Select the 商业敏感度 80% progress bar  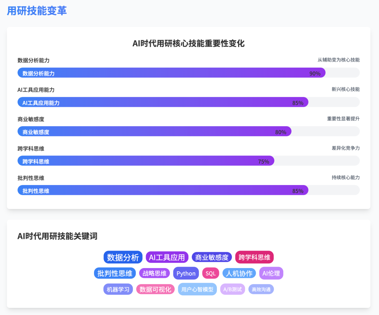pyautogui.click(x=154, y=131)
